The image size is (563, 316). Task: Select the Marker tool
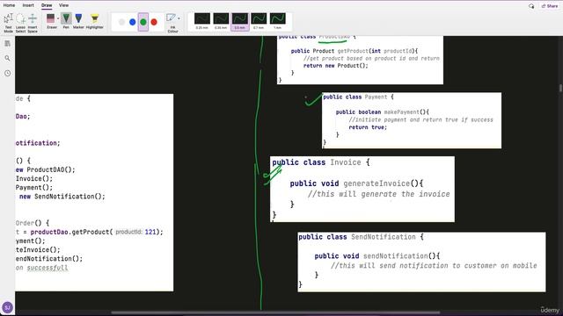point(78,21)
